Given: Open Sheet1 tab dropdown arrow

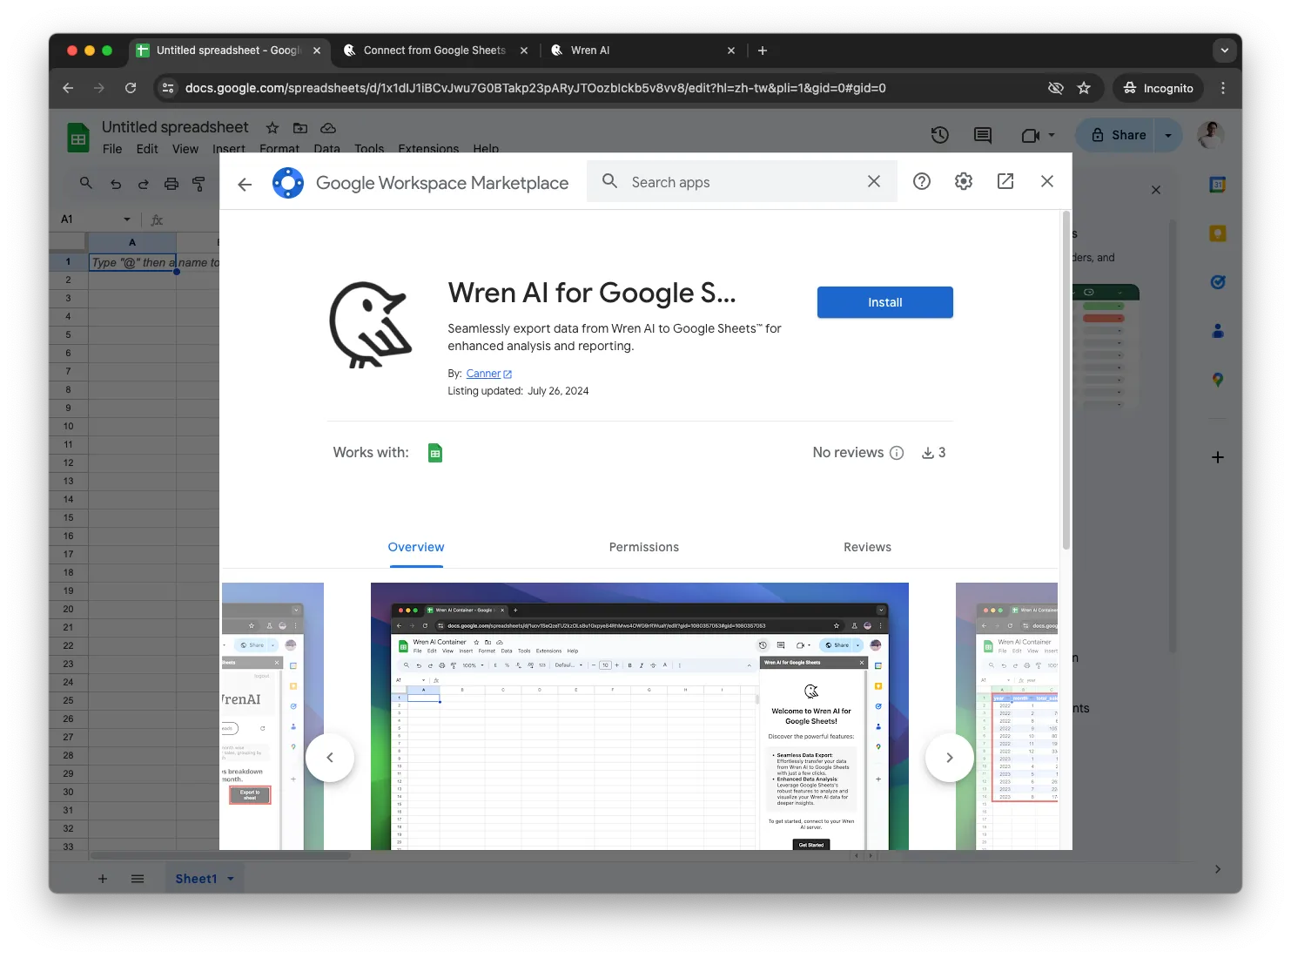Looking at the screenshot, I should coord(231,879).
